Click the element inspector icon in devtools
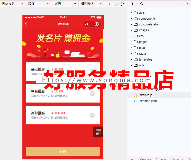This screenshot has width=191, height=160. coord(132,159)
